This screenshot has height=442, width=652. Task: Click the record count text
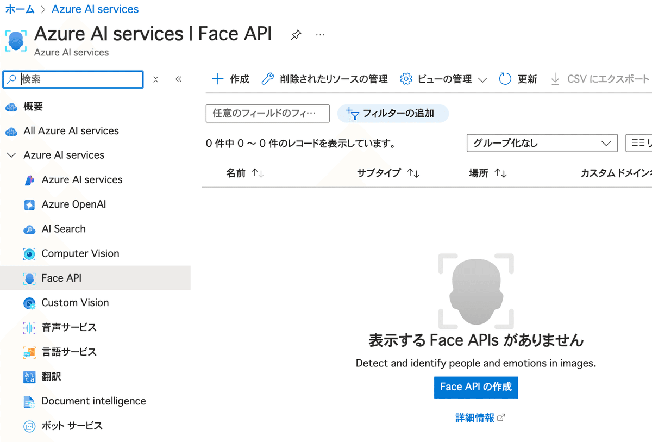tap(300, 144)
